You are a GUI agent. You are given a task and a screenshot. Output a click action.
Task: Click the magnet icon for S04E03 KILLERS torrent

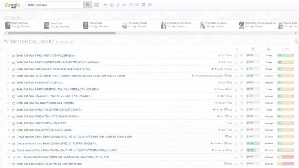tap(242, 56)
